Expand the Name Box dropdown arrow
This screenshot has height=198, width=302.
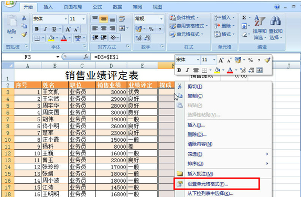[58, 57]
